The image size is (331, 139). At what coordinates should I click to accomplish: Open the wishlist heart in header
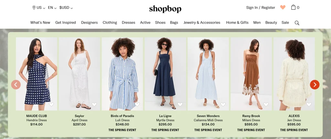click(283, 7)
